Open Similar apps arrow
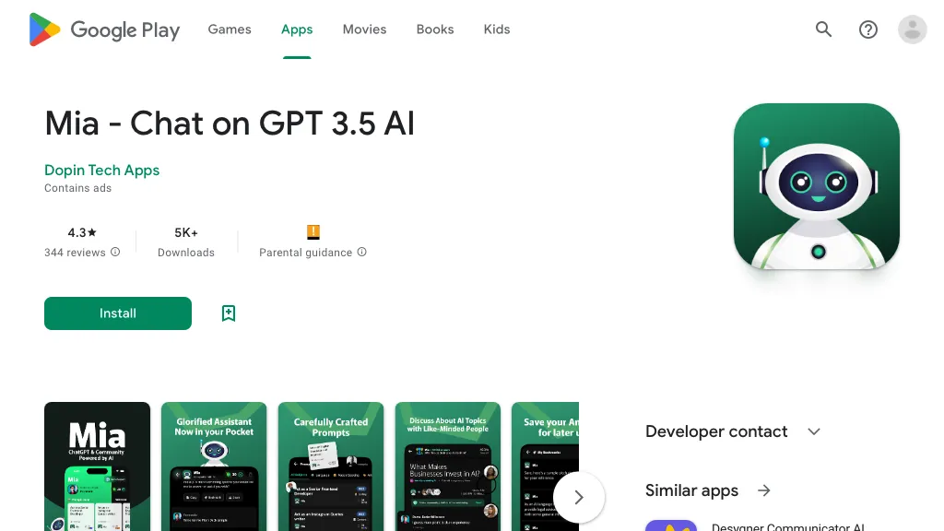The image size is (944, 531). click(763, 490)
